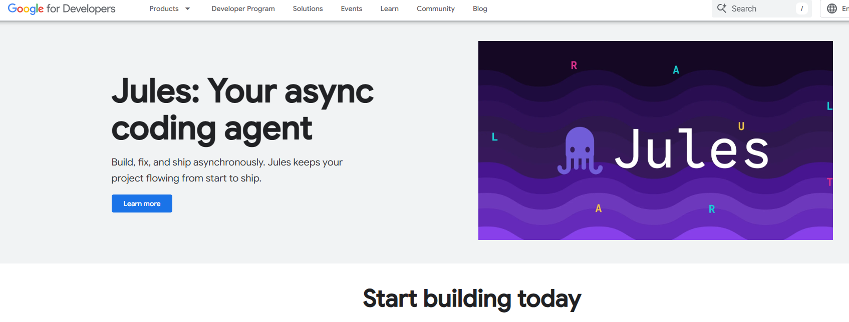This screenshot has width=849, height=322.
Task: Click the 'Start building today' heading
Action: tap(472, 298)
